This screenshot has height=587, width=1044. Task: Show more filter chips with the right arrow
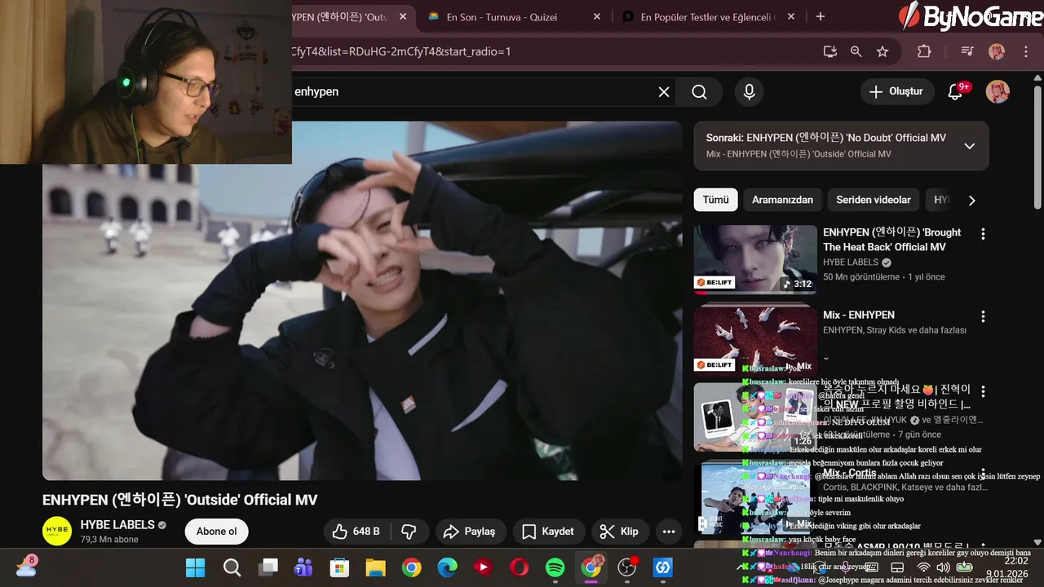click(x=971, y=200)
